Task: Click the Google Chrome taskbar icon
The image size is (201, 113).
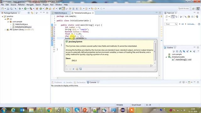Action: coord(50,110)
